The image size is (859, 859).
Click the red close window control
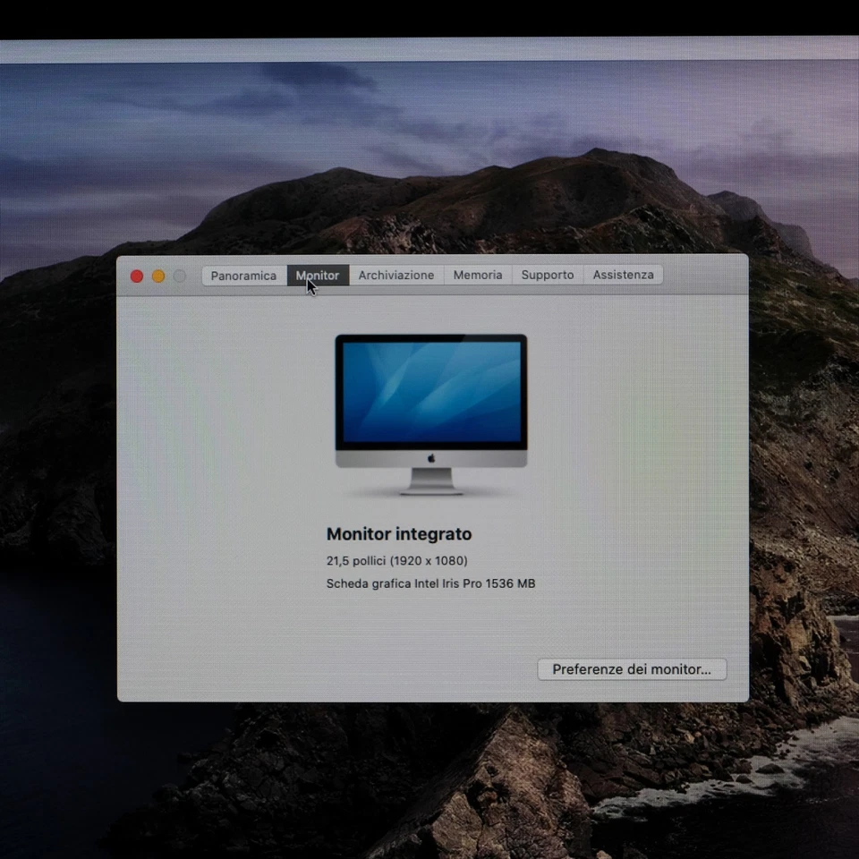point(136,276)
